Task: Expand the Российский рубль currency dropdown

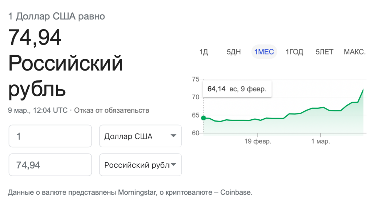Action: [x=140, y=165]
